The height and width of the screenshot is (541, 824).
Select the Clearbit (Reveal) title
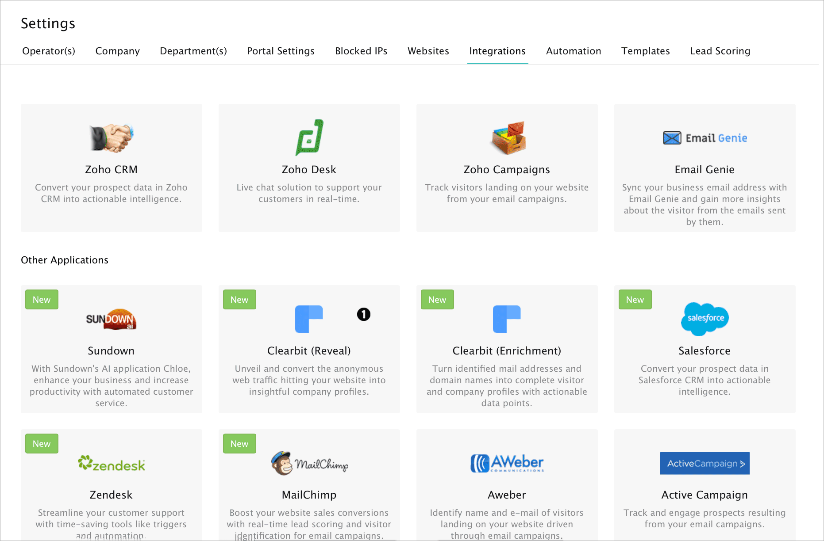309,351
